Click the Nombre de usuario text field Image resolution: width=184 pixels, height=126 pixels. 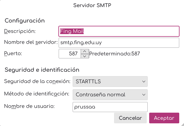(x=110, y=107)
